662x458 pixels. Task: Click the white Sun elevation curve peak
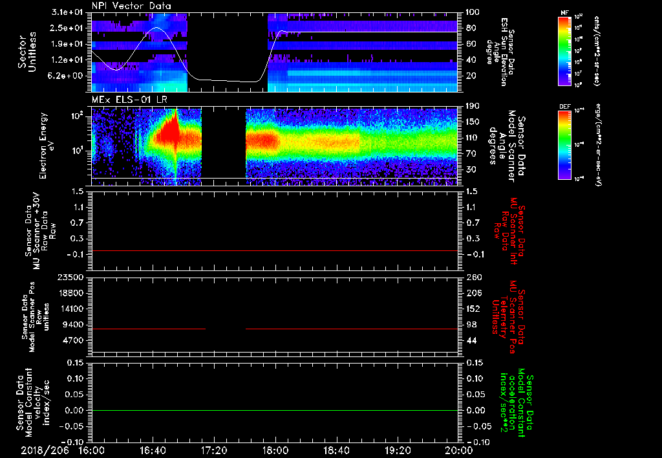click(x=157, y=27)
